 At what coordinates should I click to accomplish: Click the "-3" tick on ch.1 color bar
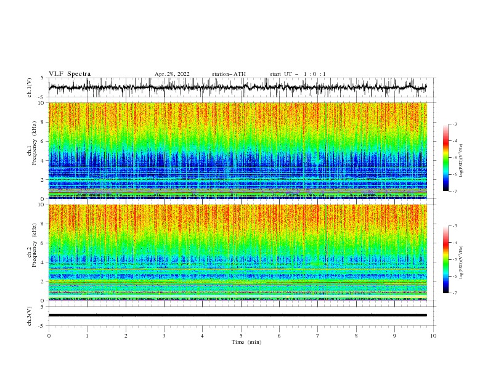coord(454,124)
